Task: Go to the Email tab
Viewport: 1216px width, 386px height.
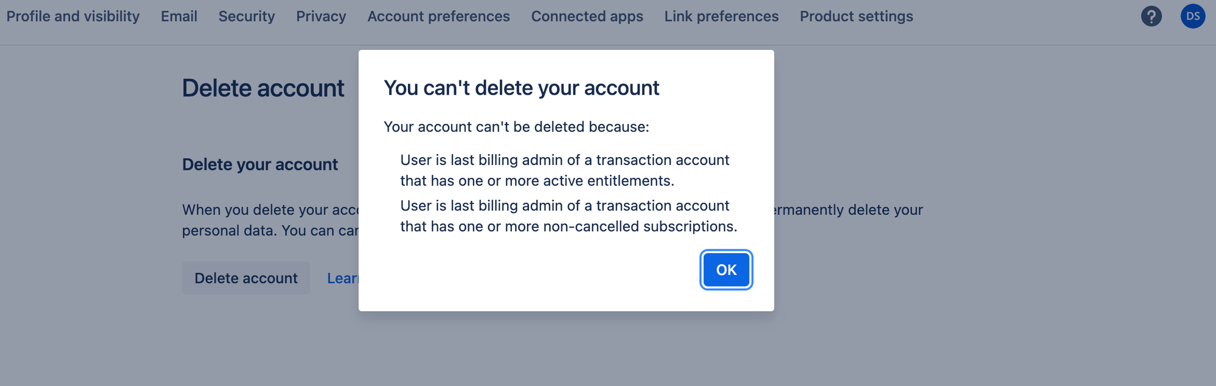Action: [179, 16]
